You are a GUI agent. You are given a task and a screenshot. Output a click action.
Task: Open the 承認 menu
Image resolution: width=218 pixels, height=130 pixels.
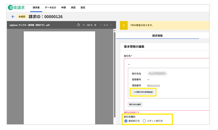tap(73, 7)
